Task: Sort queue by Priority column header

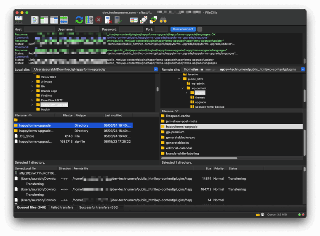Action: click(219, 169)
